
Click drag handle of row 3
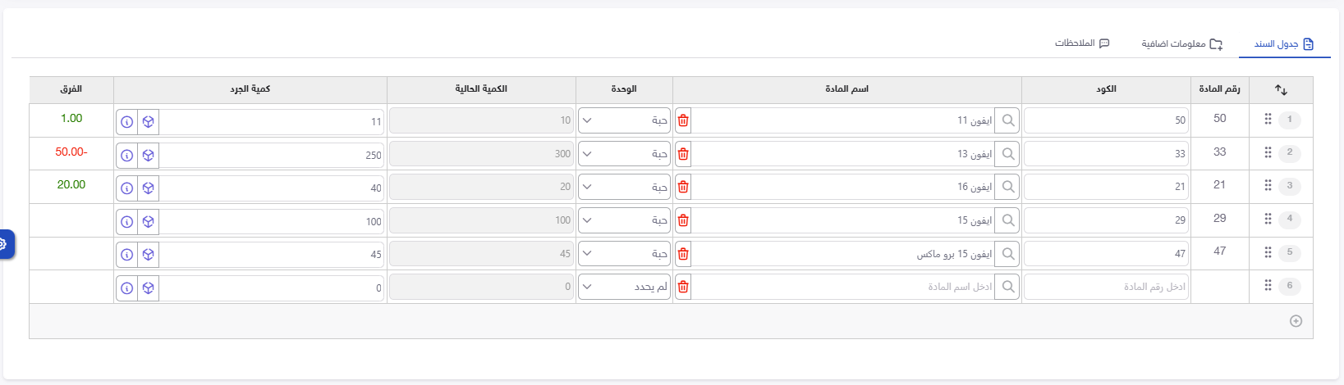(1268, 185)
